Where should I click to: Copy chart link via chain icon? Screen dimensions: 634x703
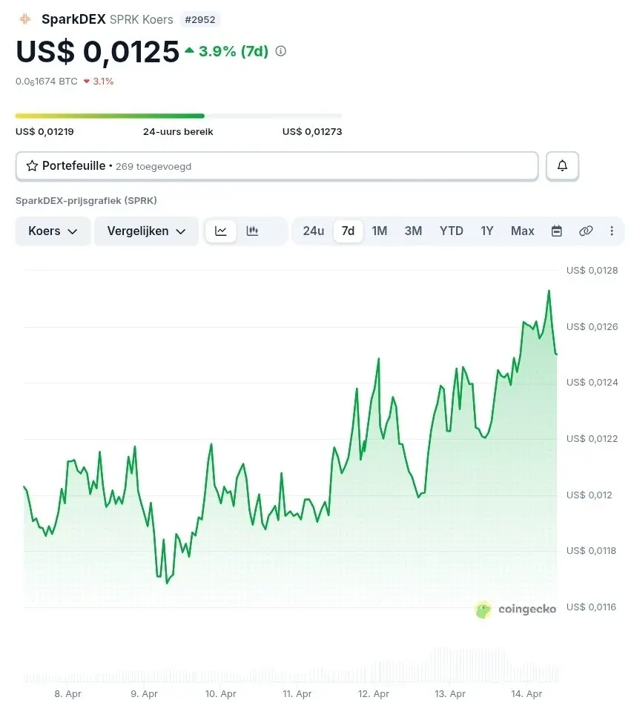[x=586, y=231]
